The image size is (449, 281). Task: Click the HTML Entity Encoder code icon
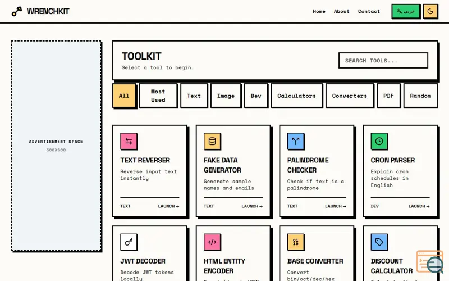pos(212,242)
